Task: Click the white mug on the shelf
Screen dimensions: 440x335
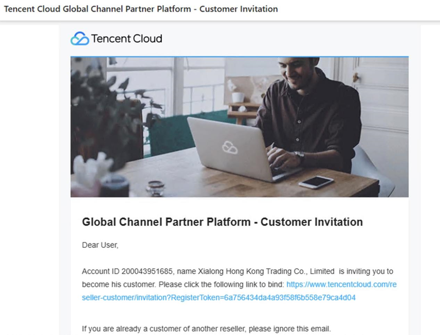Action: point(238,97)
